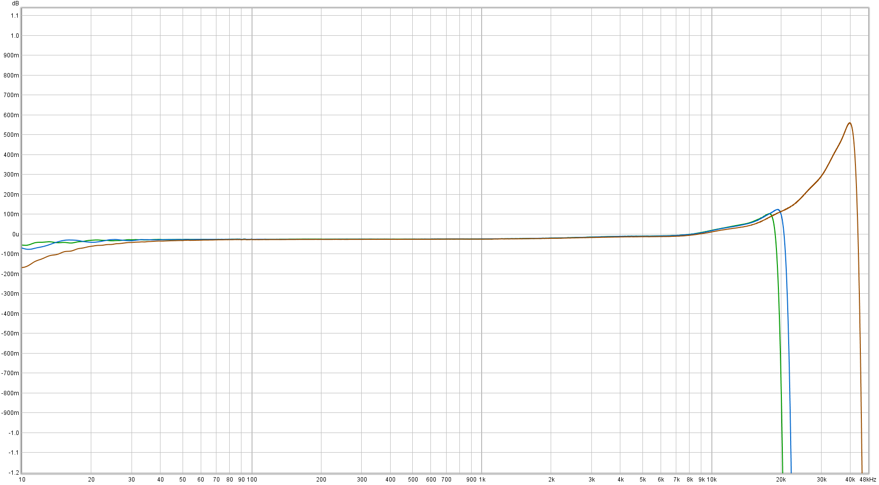Select the positive 1.0 vertical axis label
The width and height of the screenshot is (879, 485).
pyautogui.click(x=15, y=36)
